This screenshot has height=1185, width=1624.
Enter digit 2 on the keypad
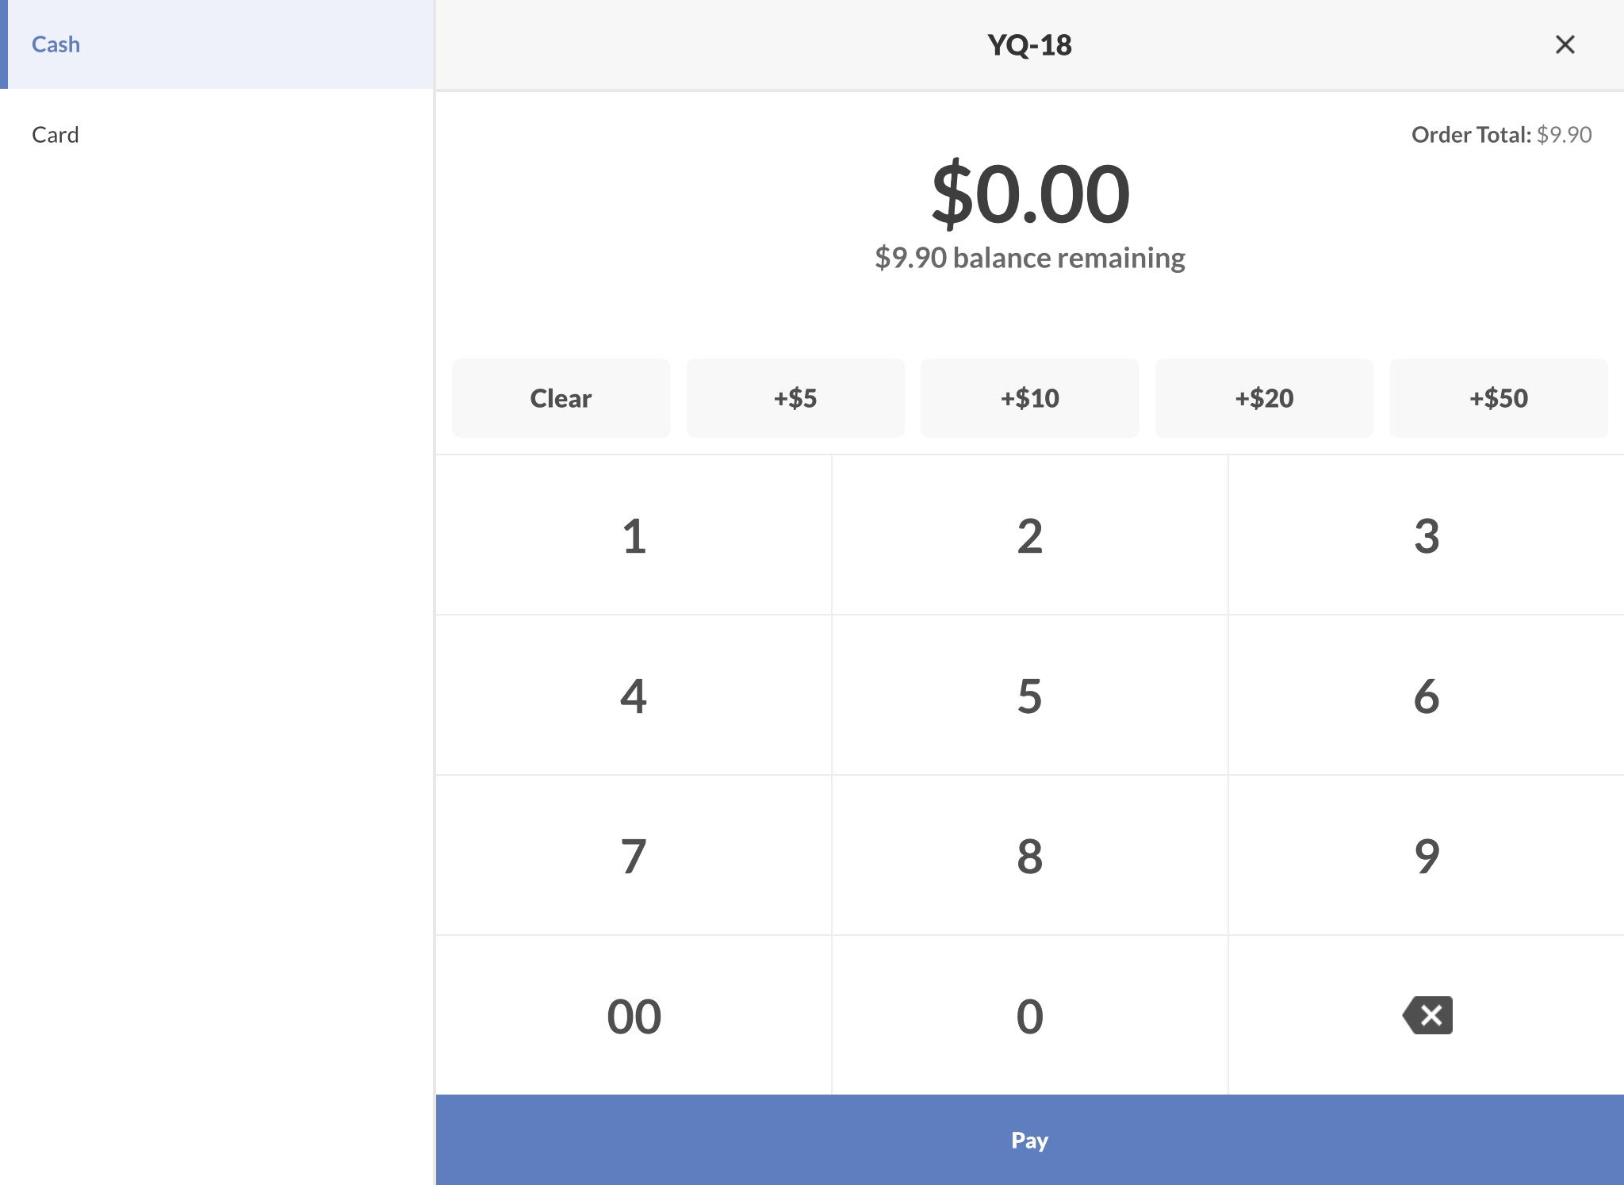[1029, 535]
